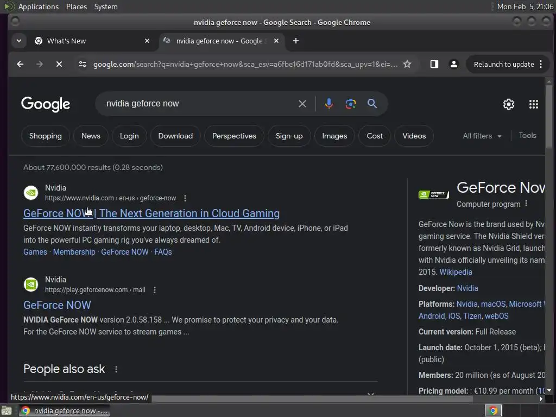Select the Login filter chip
The image size is (556, 417).
(x=129, y=136)
